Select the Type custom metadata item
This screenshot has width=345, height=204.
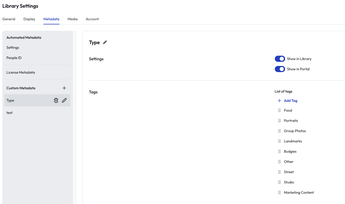tap(37, 100)
